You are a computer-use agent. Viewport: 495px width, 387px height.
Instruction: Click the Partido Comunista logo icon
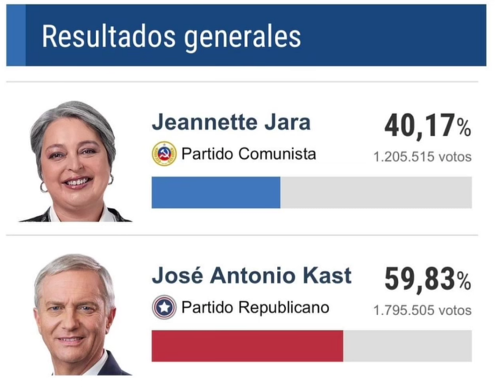coord(164,154)
